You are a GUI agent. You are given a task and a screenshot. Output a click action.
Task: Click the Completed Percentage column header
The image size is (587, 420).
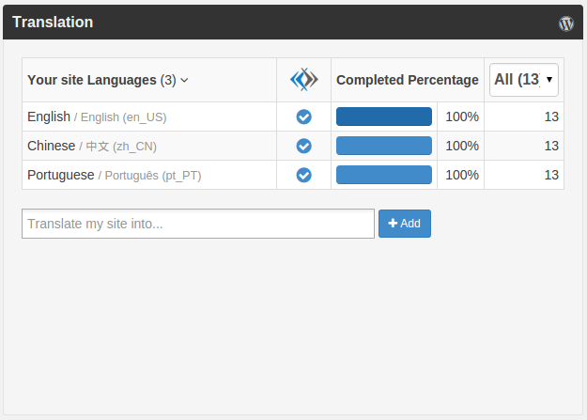click(x=407, y=80)
